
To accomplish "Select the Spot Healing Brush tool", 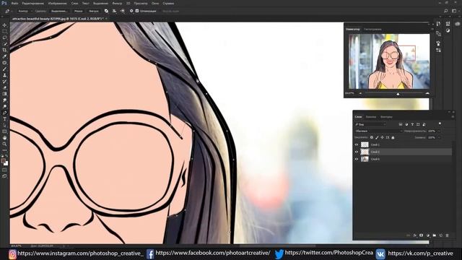I will (4, 63).
